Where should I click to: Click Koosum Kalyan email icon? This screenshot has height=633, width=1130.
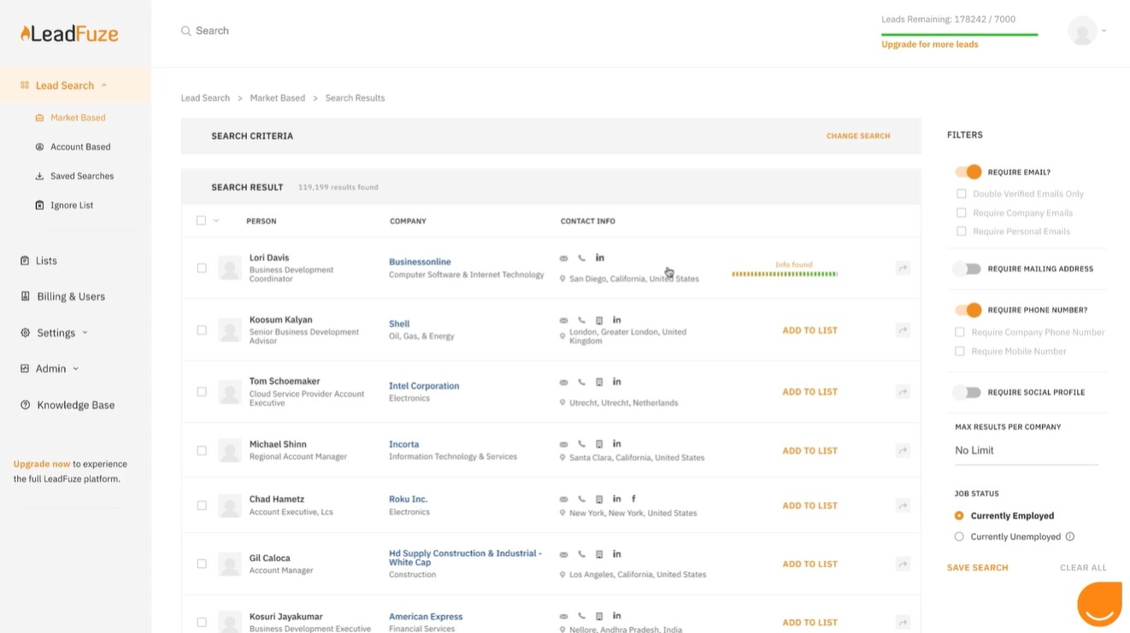(563, 320)
